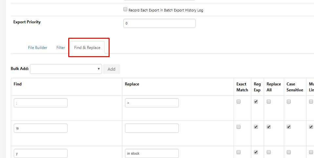The image size is (314, 158).
Task: Click the Exact Match column header
Action: pyautogui.click(x=242, y=87)
